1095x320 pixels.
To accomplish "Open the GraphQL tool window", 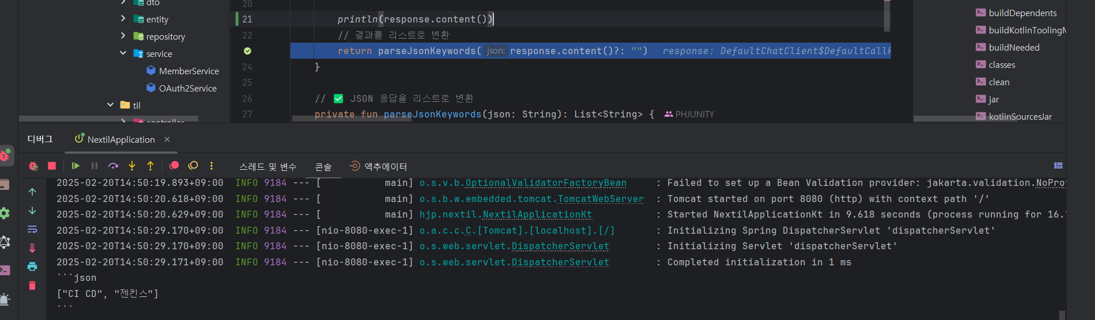I will (5, 242).
